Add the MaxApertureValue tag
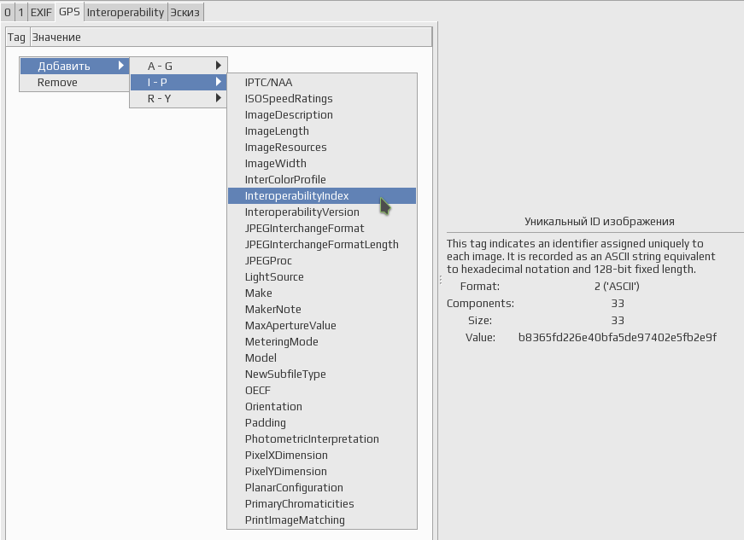 [x=322, y=325]
